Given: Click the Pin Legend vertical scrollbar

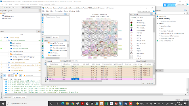Looking at the screenshot, I should (x=154, y=37).
